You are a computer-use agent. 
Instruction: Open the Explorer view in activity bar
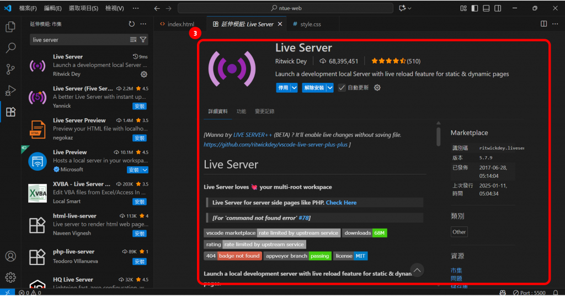[x=10, y=27]
